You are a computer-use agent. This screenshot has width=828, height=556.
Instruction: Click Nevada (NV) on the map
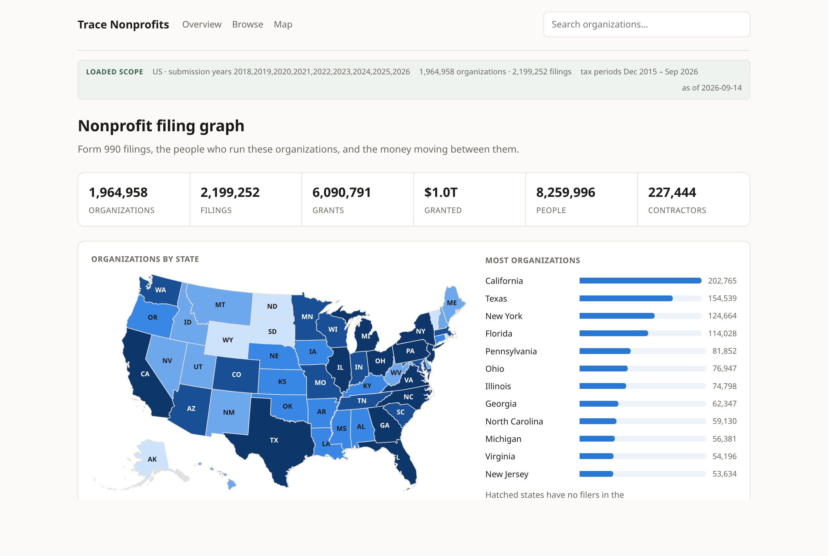pos(167,361)
